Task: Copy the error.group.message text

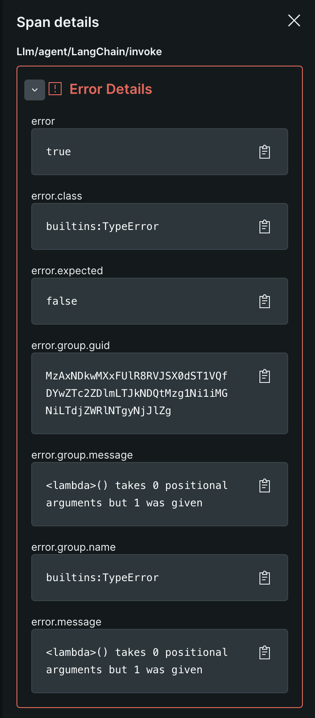Action: 265,485
